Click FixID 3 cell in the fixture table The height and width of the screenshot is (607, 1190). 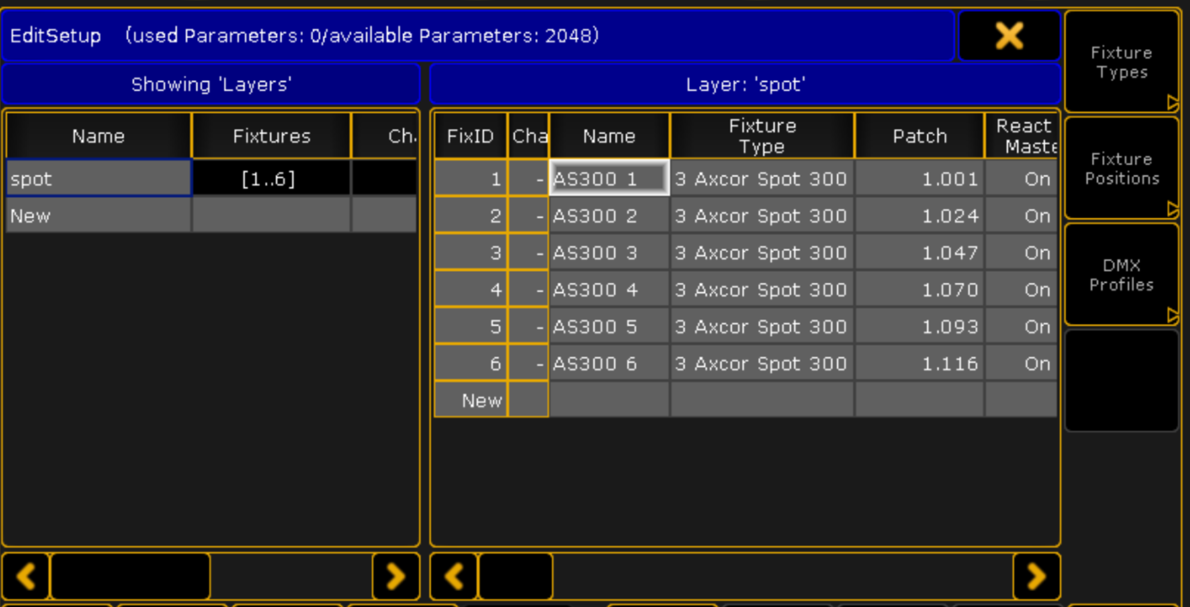[471, 252]
